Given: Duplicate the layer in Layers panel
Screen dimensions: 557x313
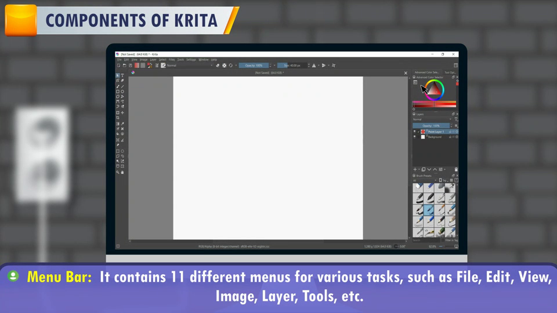Looking at the screenshot, I should tap(424, 170).
